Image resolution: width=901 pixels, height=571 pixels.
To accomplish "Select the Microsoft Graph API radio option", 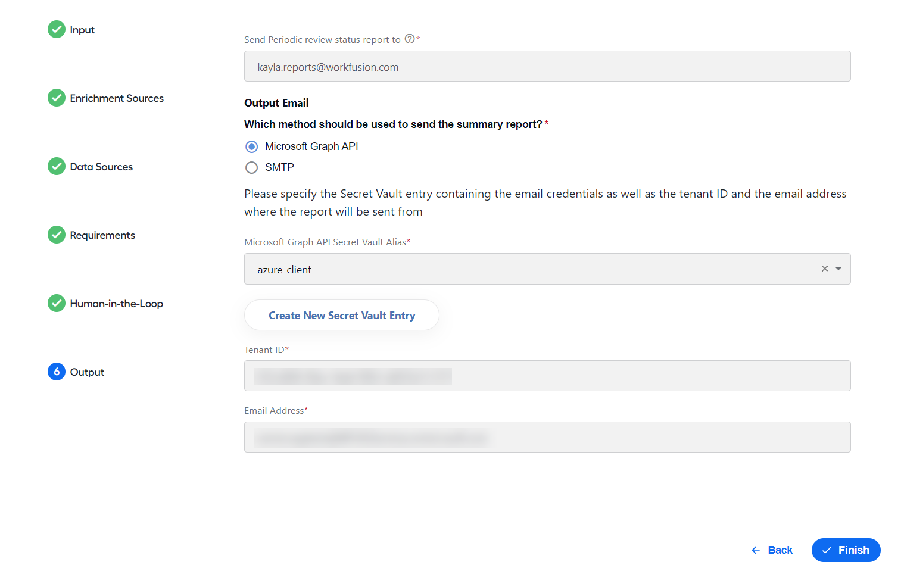I will tap(252, 146).
